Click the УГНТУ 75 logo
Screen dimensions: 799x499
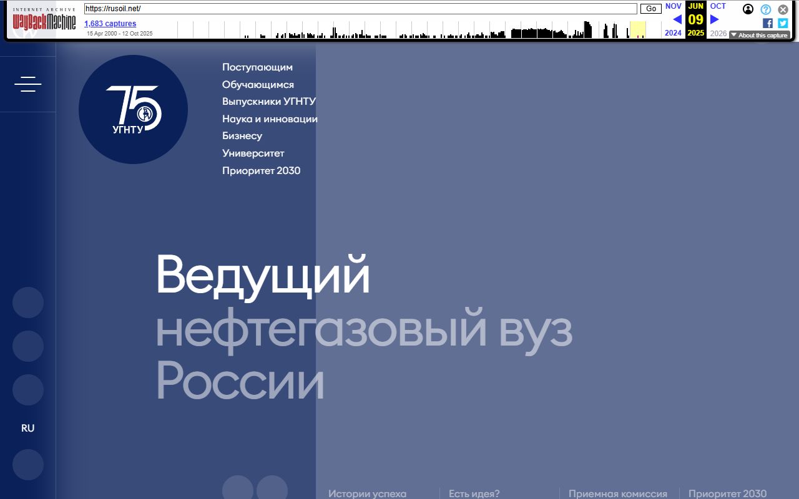click(133, 109)
